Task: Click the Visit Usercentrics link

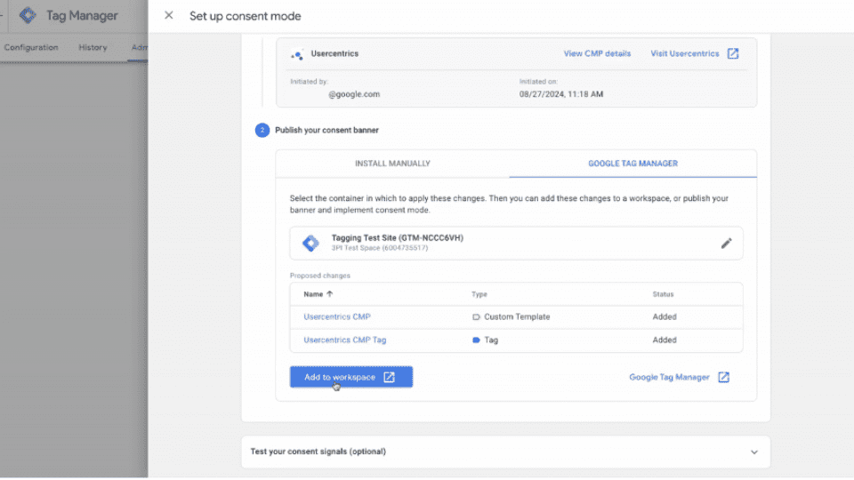Action: (685, 53)
